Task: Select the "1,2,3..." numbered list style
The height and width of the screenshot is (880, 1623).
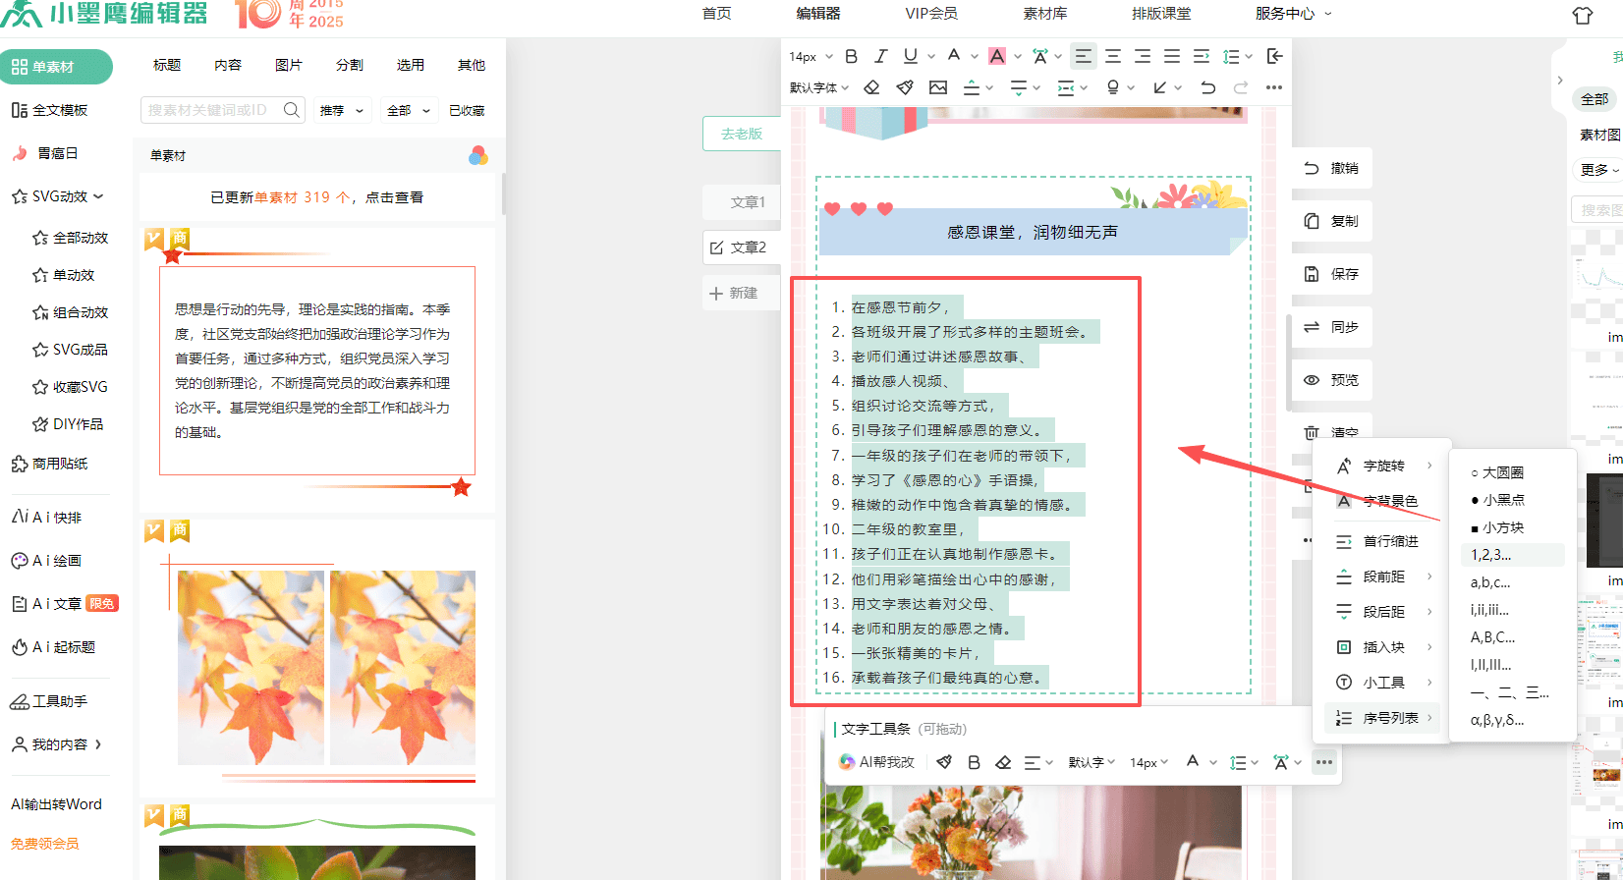Action: tap(1490, 555)
